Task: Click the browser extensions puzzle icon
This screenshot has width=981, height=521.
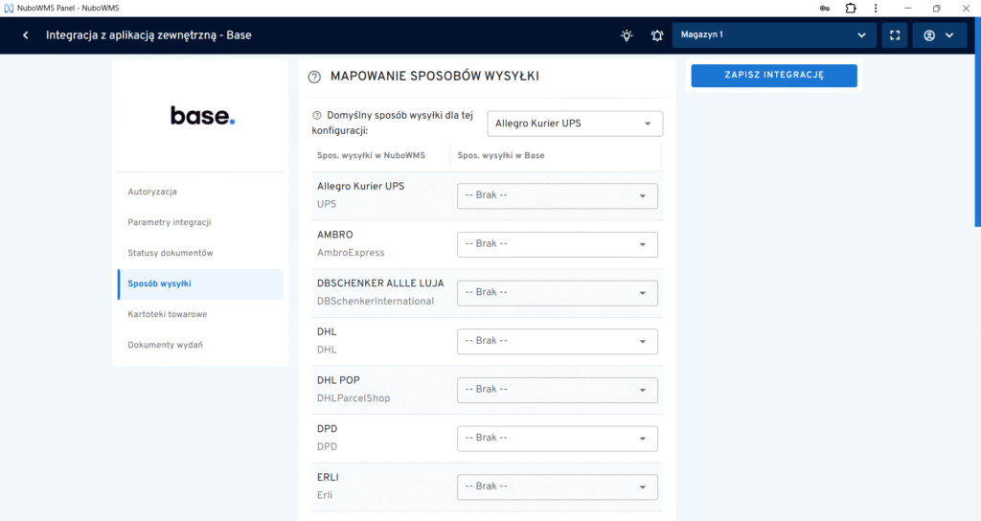Action: coord(850,8)
